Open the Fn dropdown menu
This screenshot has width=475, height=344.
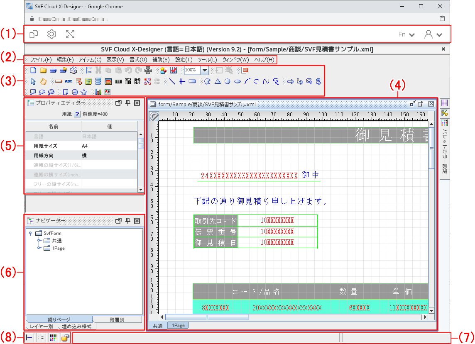click(406, 34)
